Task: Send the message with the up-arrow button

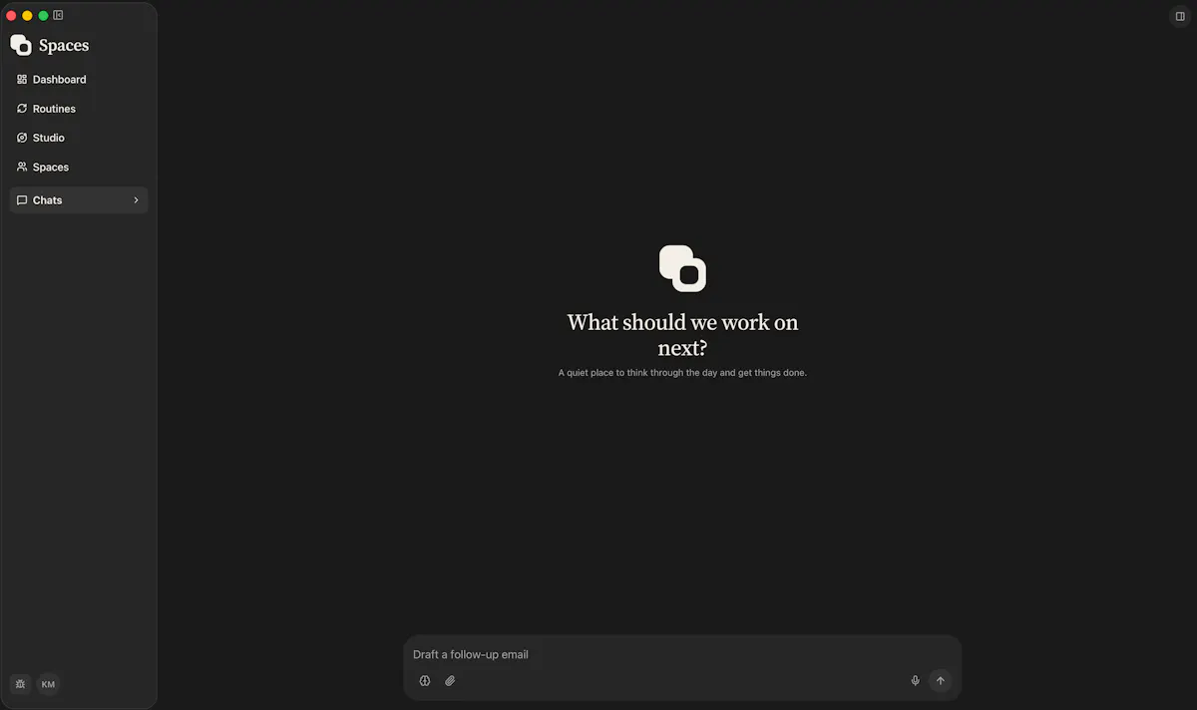Action: click(940, 681)
